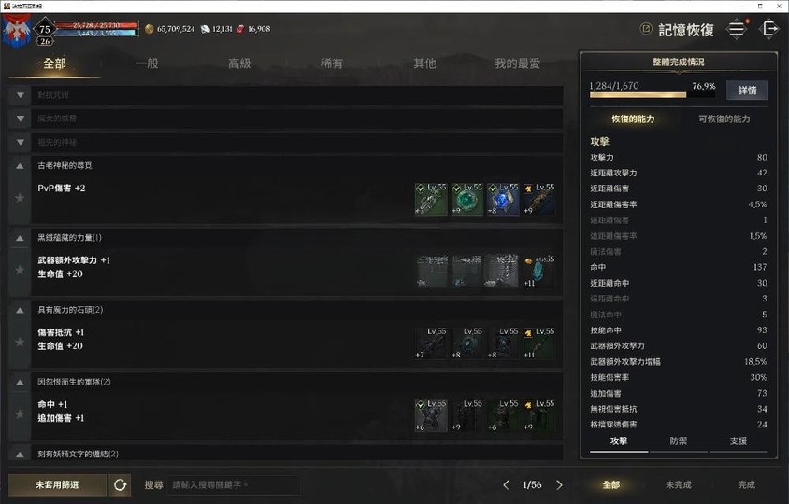The height and width of the screenshot is (504, 789).
Task: Click the 未套用篩選 button
Action: [57, 485]
